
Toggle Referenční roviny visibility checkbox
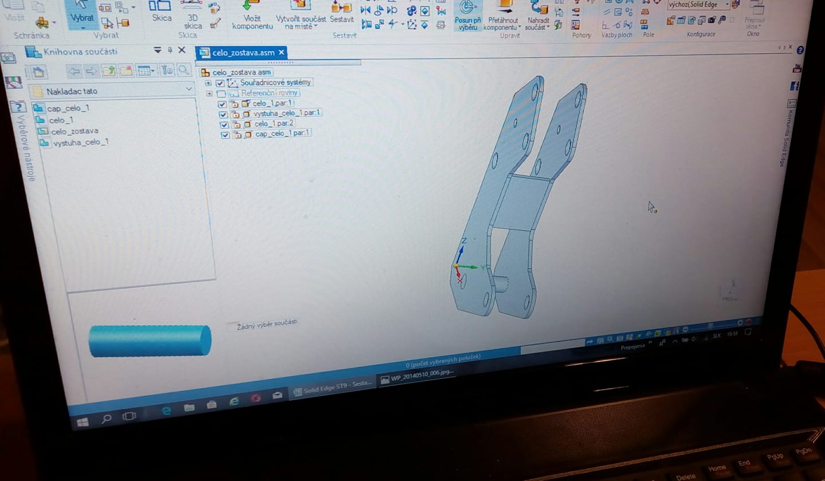(x=221, y=94)
